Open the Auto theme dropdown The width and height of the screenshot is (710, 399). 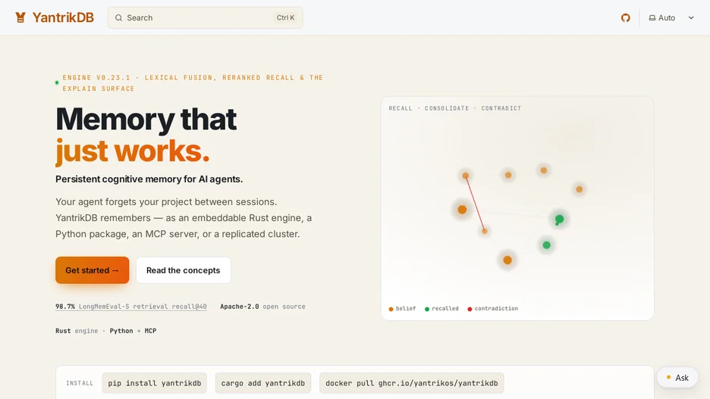(x=671, y=17)
